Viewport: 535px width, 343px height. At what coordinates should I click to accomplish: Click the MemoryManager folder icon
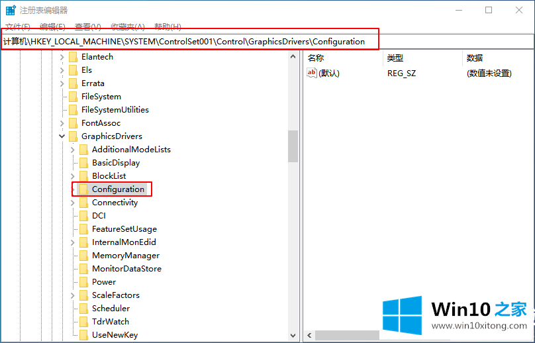83,256
